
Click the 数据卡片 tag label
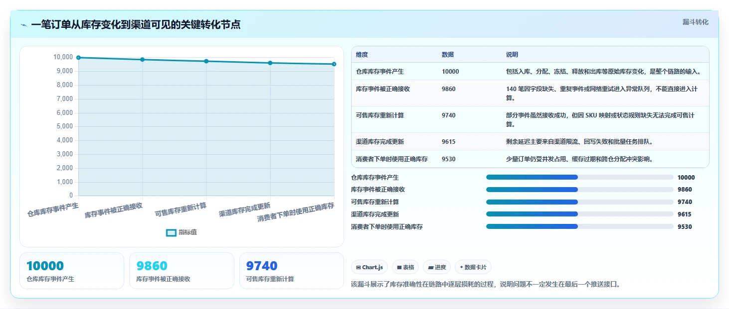pyautogui.click(x=475, y=267)
